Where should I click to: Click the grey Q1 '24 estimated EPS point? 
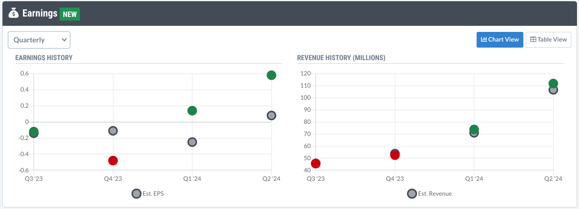click(x=192, y=142)
